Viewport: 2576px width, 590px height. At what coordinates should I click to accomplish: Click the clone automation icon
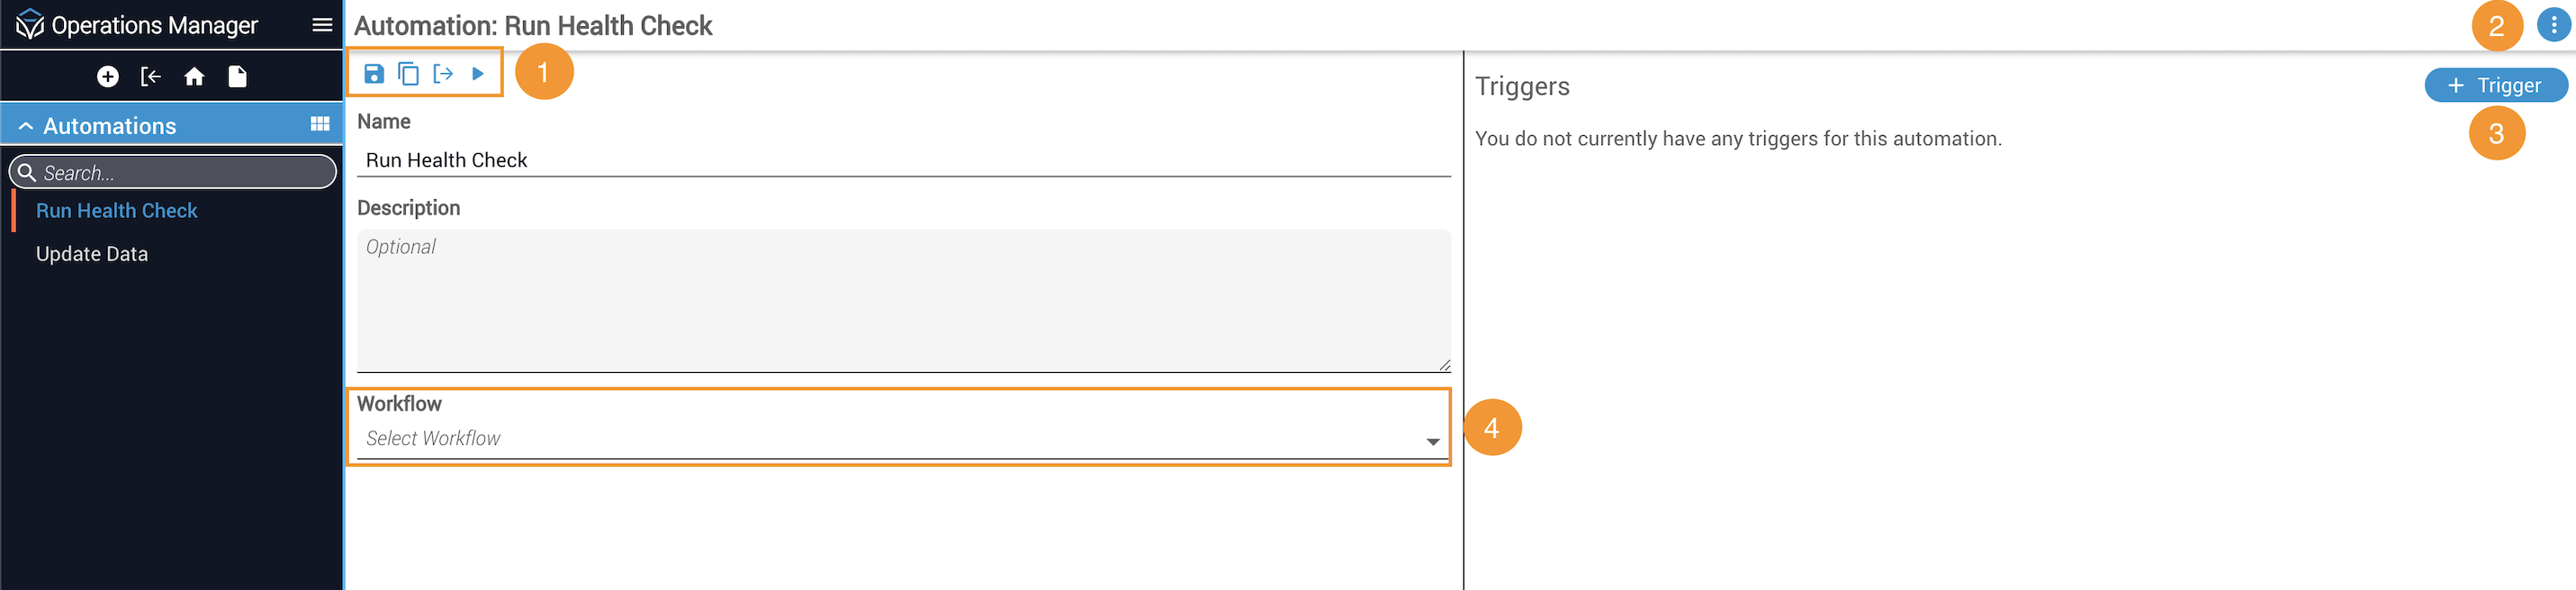tap(408, 73)
